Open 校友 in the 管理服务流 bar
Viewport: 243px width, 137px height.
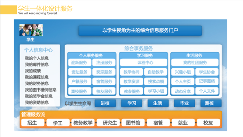point(208,123)
